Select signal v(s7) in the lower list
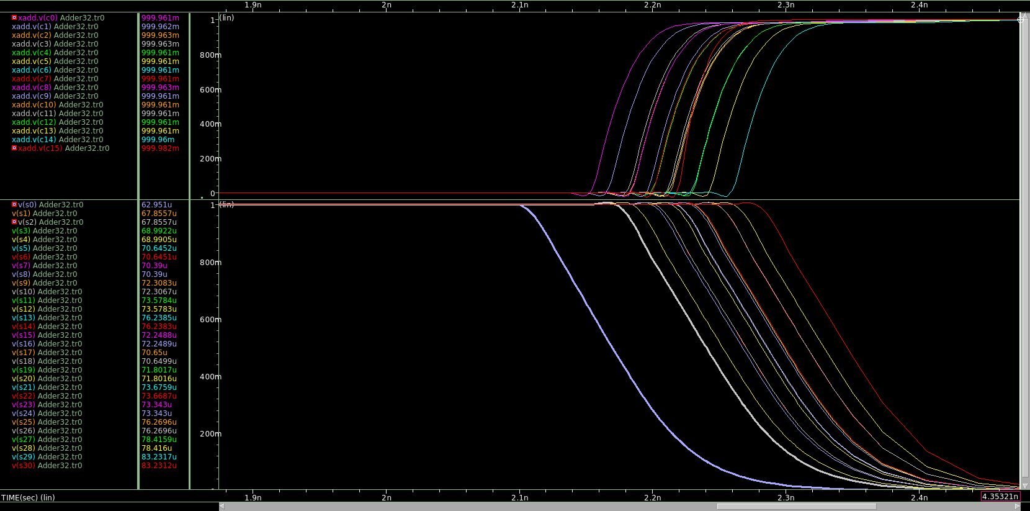Screen dimensions: 1030x511 [x=44, y=266]
